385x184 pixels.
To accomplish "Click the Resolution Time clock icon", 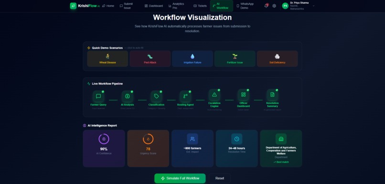I will coord(237,139).
